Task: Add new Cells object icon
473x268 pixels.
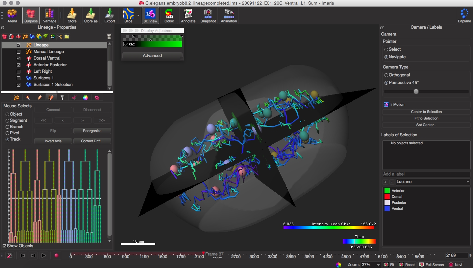Action: point(39,37)
